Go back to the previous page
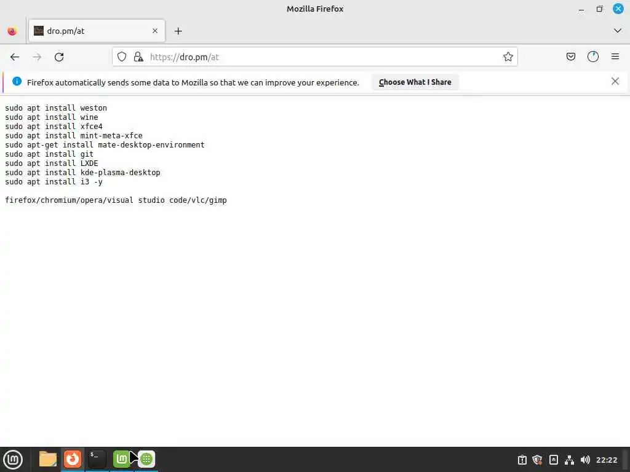The image size is (630, 472). click(x=15, y=57)
